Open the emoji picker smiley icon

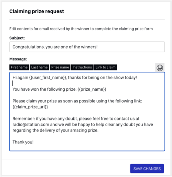pyautogui.click(x=160, y=68)
